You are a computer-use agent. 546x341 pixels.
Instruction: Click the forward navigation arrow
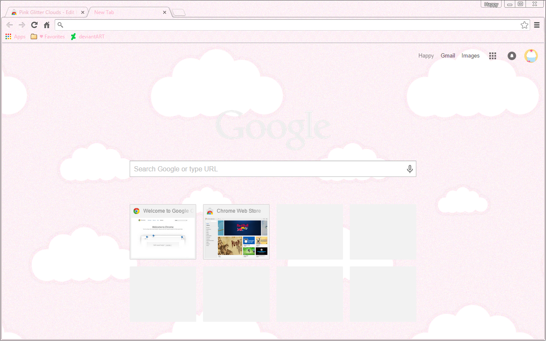tap(22, 25)
